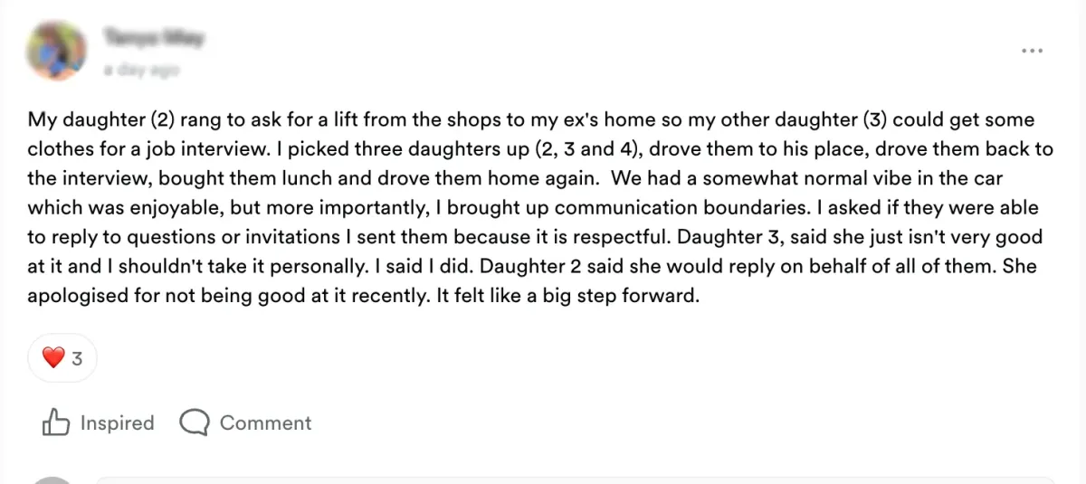View who reacted via the count 3
The image size is (1086, 484).
77,359
